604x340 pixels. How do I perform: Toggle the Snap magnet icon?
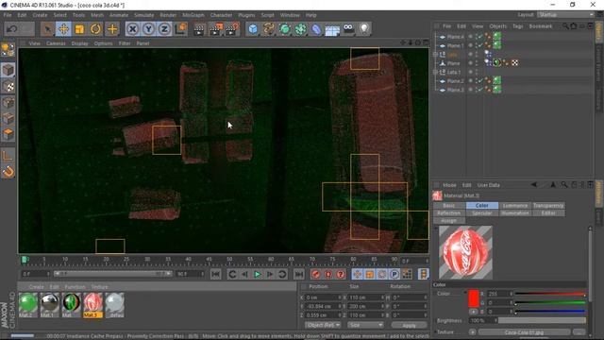click(x=8, y=171)
